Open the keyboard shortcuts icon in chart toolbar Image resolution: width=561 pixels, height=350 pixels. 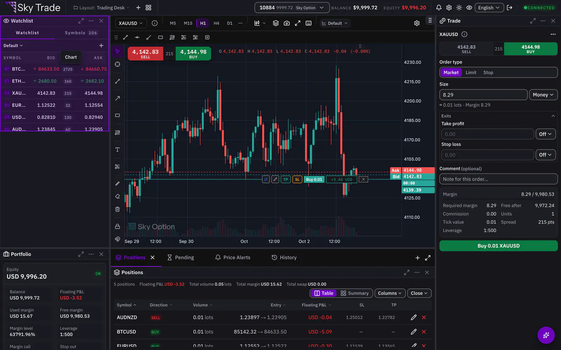pos(309,23)
